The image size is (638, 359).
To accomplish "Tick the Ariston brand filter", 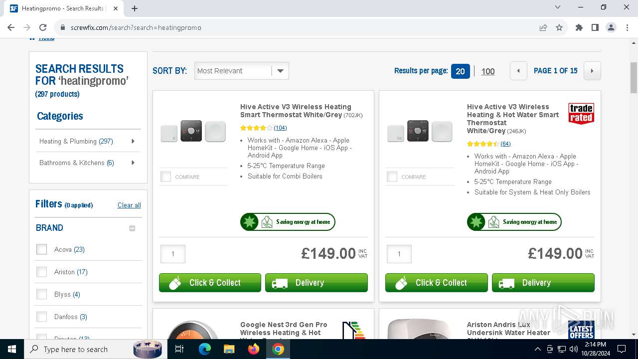I will pos(42,272).
